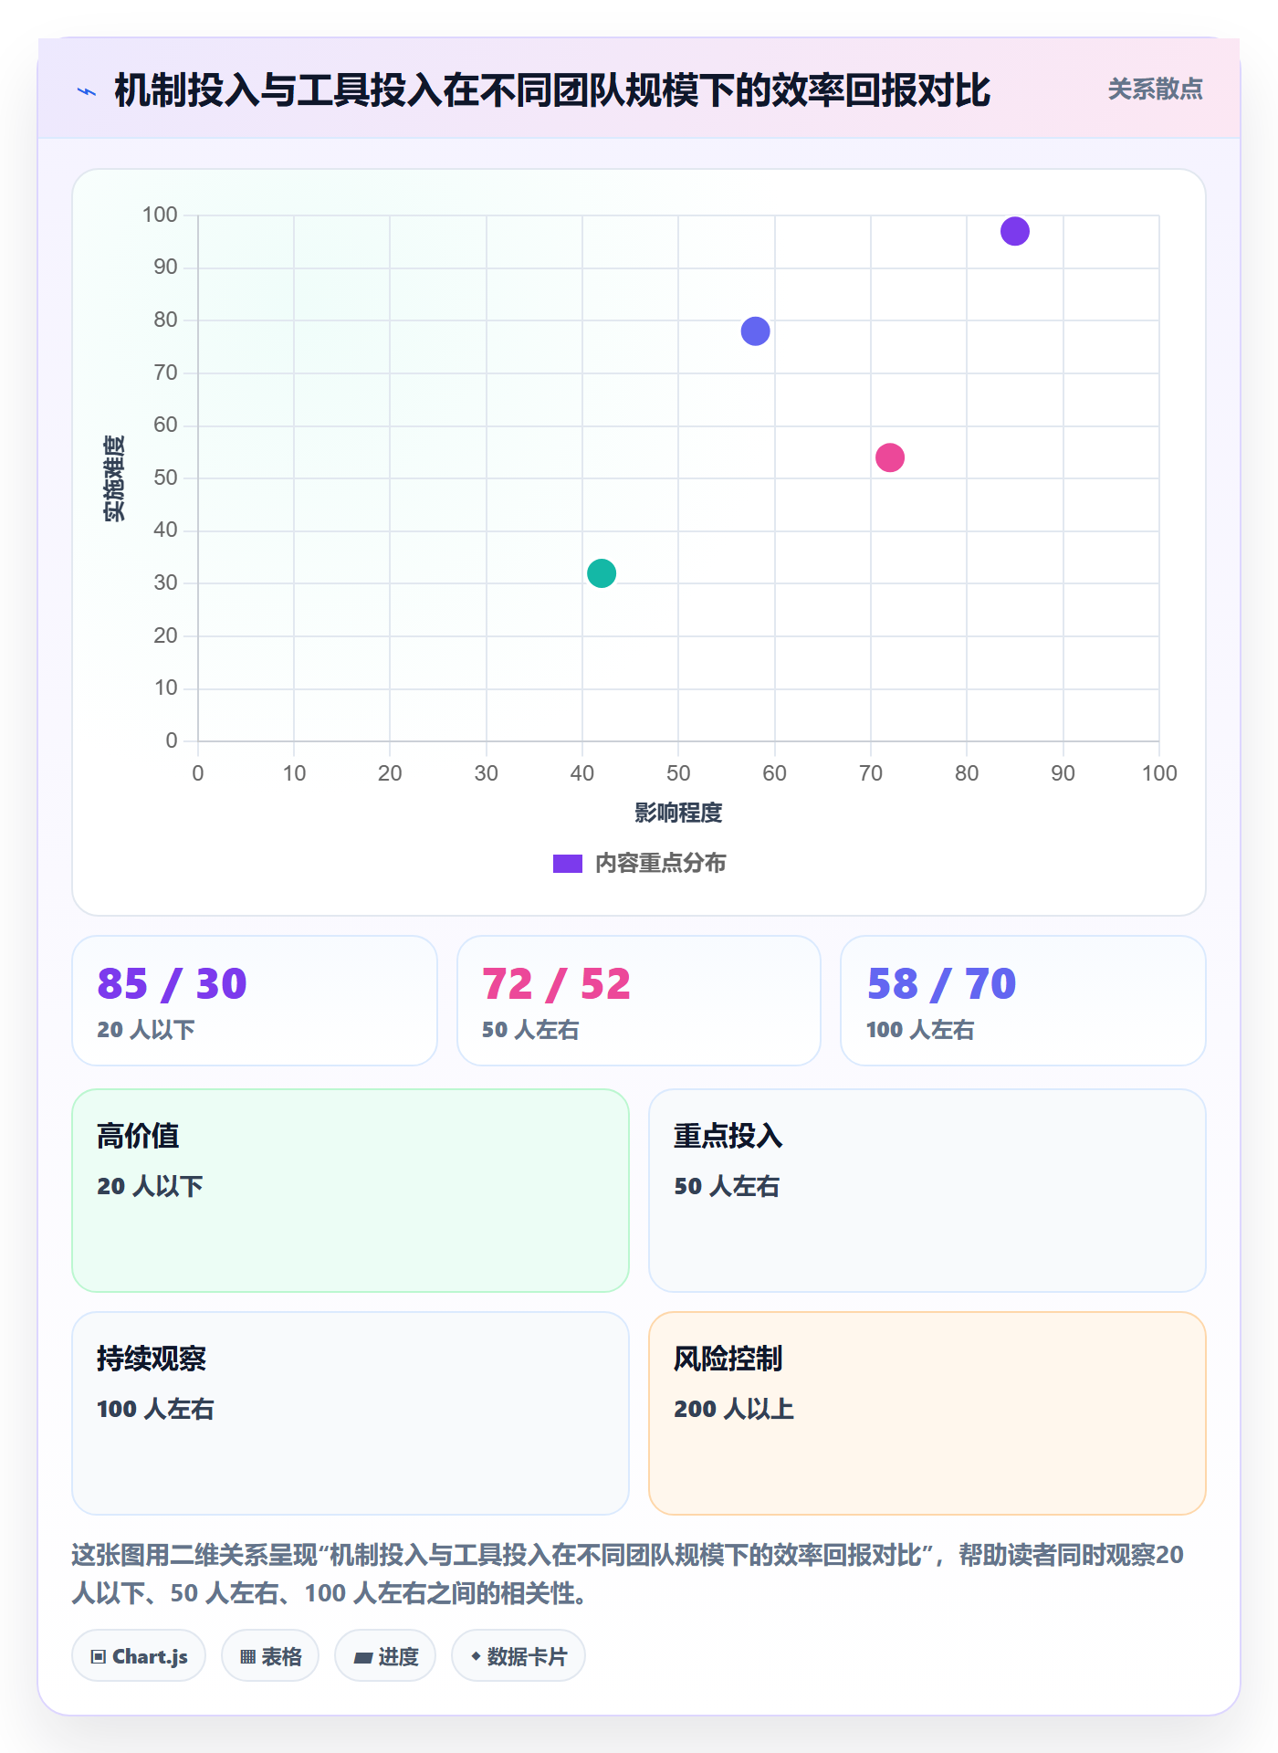This screenshot has width=1278, height=1753.
Task: Click the 重点投入 card heading
Action: click(728, 1136)
